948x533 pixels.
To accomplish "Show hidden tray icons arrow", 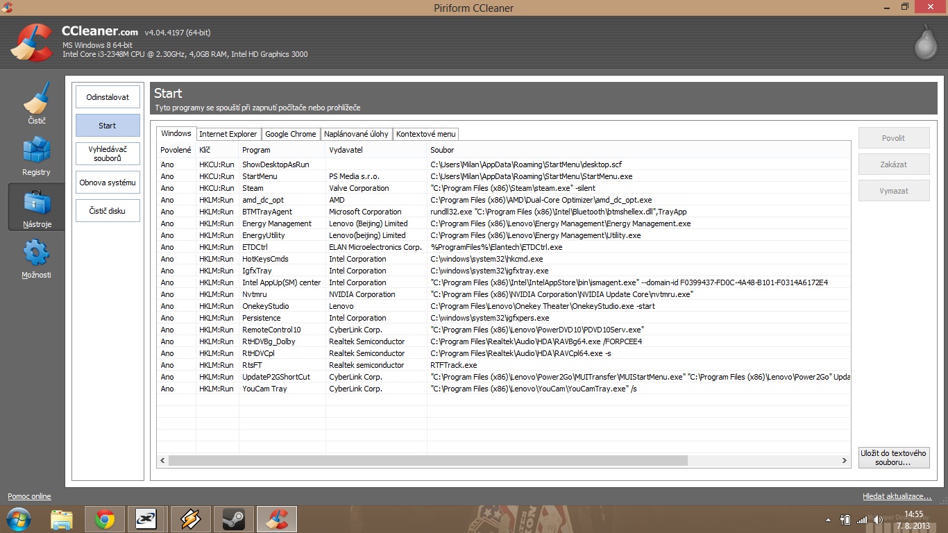I will (x=828, y=519).
